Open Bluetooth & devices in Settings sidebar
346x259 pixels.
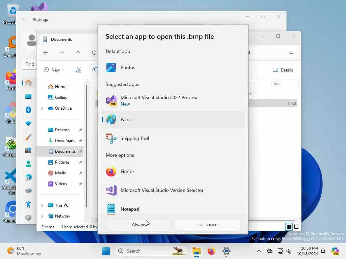tap(28, 110)
